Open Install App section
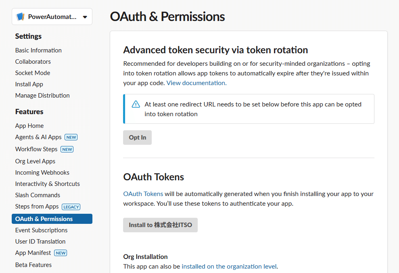Screen dimensions: 399x273 (29, 84)
